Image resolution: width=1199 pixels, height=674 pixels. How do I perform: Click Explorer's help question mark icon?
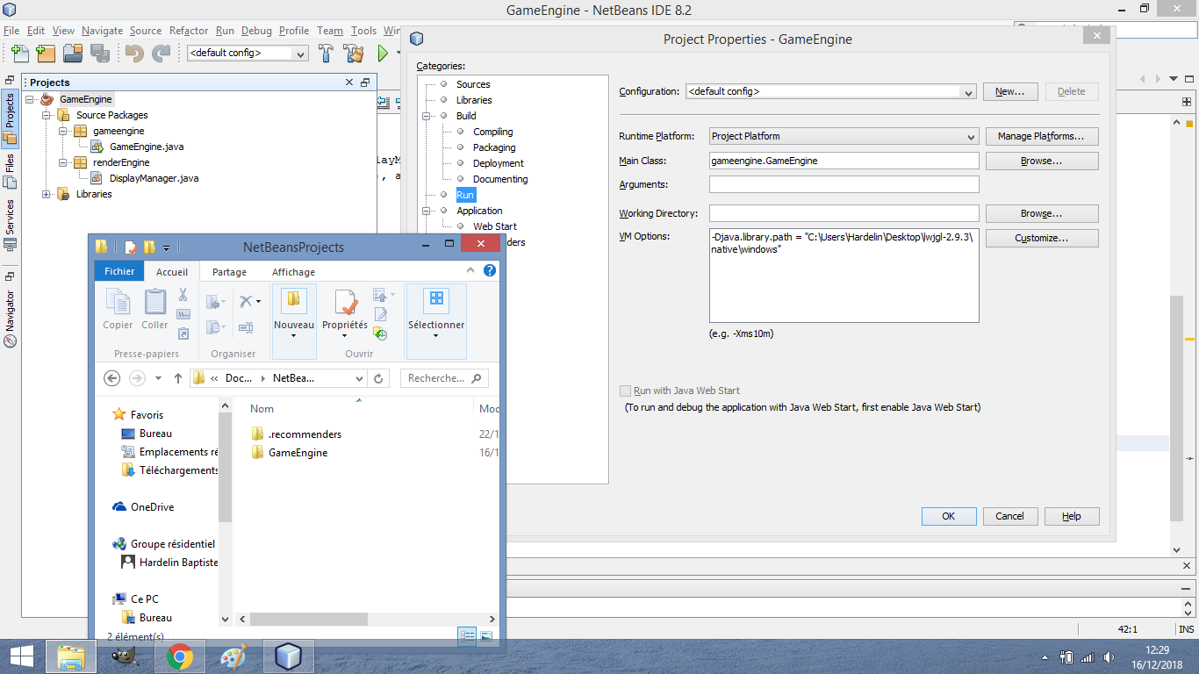(x=490, y=270)
